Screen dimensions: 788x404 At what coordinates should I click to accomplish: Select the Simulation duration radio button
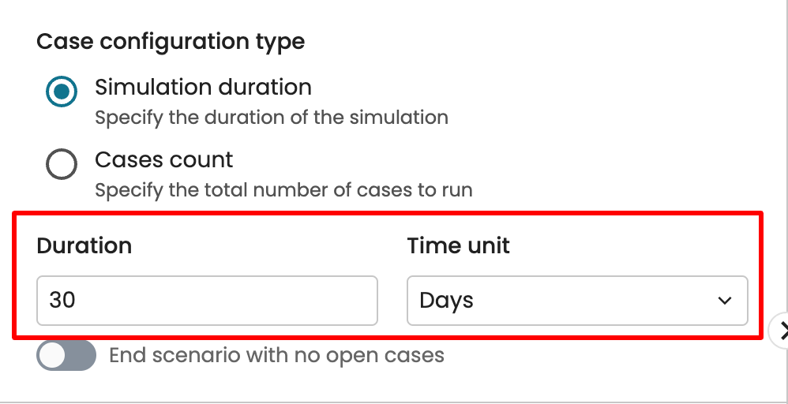(62, 92)
